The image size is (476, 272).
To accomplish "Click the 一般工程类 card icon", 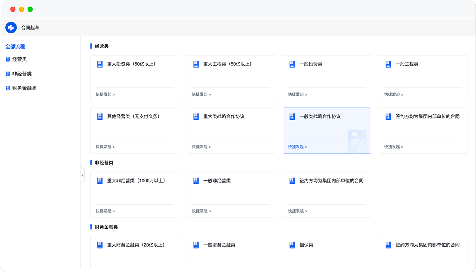I will click(388, 64).
